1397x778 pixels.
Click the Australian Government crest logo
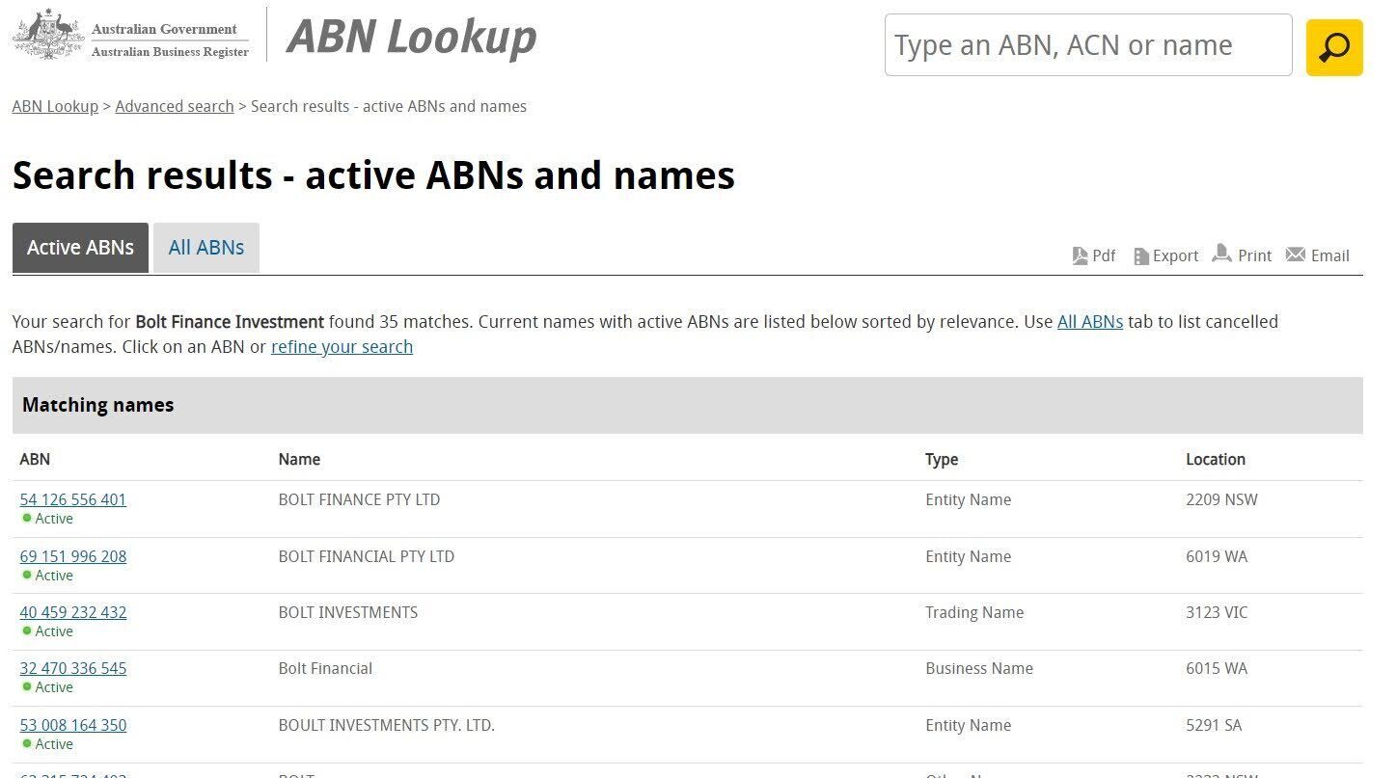pyautogui.click(x=48, y=37)
